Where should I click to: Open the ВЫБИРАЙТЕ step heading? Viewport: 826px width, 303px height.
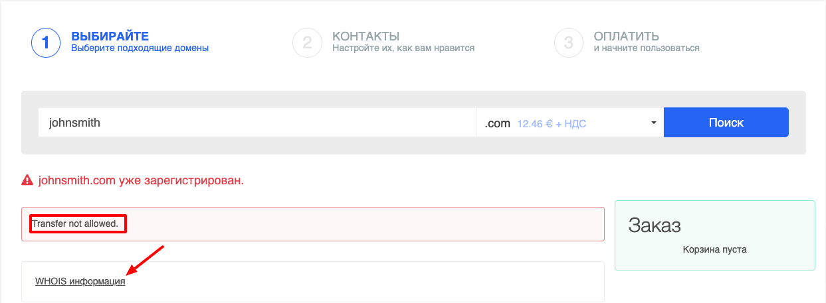pos(110,36)
